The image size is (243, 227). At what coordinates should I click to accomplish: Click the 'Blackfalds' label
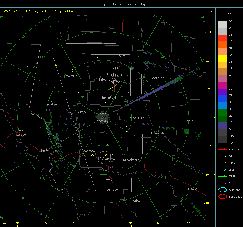(115, 75)
